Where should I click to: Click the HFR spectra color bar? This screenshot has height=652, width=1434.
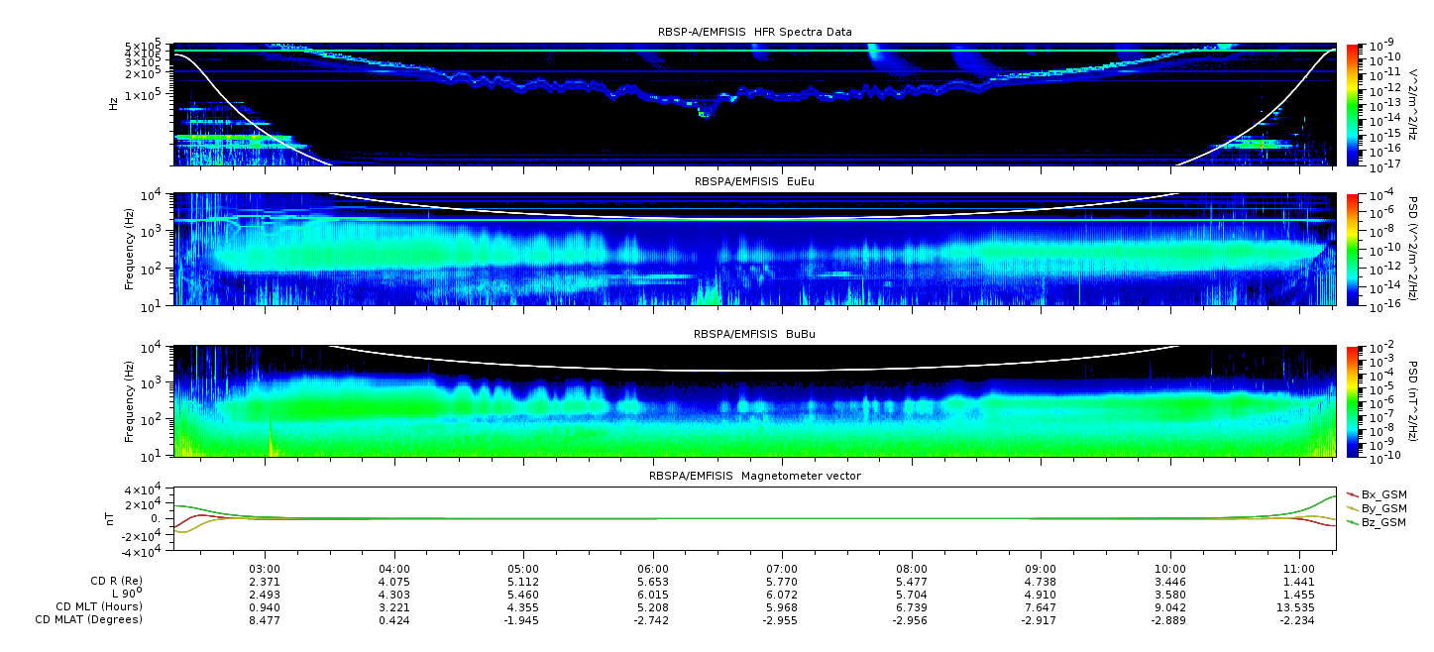point(1352,104)
